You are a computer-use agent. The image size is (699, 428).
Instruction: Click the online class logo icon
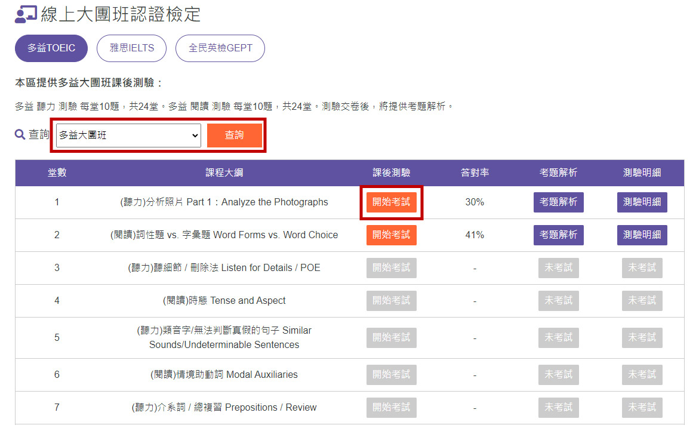[26, 14]
